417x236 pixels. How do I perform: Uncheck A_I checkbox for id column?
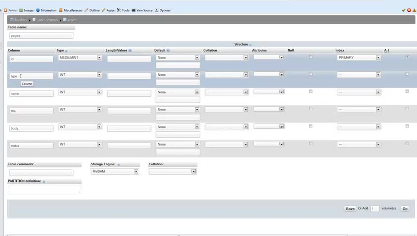407,57
